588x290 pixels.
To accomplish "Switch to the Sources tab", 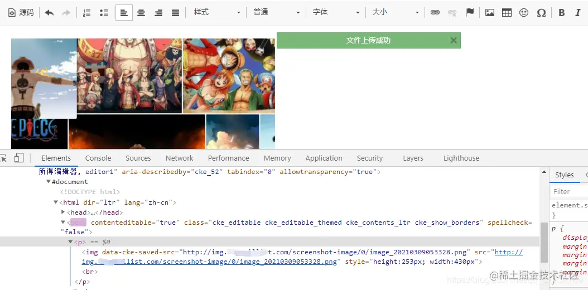I will pos(138,158).
